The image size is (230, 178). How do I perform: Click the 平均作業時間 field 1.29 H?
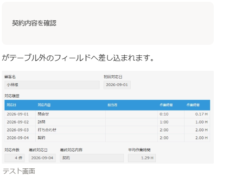point(142,158)
